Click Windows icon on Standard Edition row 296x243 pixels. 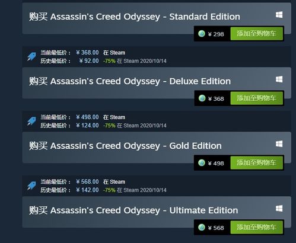pyautogui.click(x=279, y=15)
